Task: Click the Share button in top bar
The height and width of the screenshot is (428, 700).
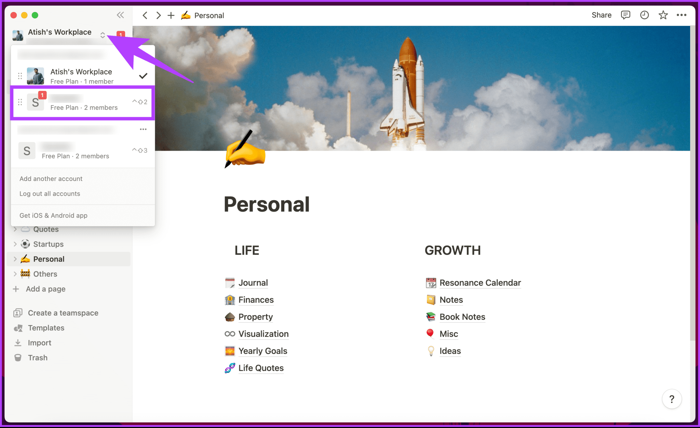Action: pos(600,15)
